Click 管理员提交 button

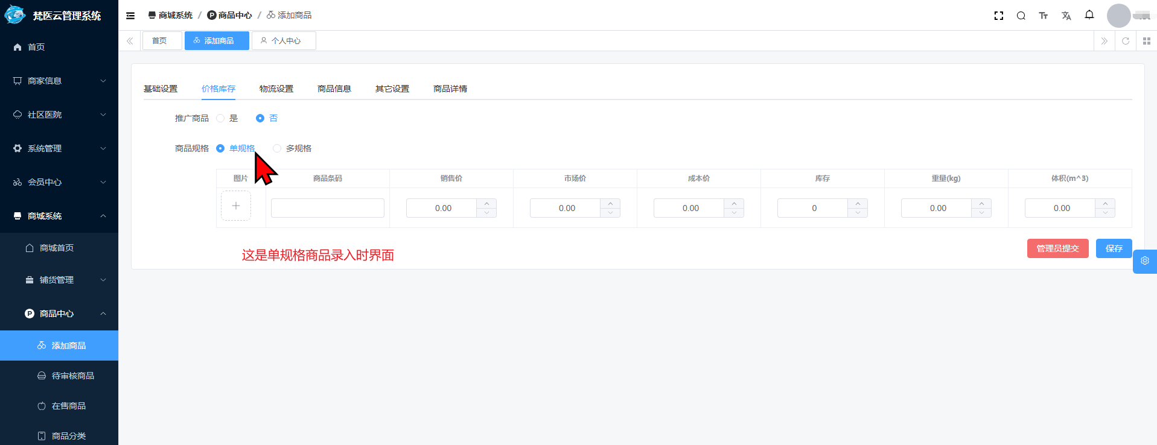click(x=1057, y=248)
